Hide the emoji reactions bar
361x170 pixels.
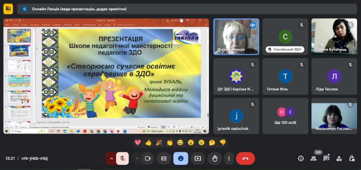click(181, 158)
